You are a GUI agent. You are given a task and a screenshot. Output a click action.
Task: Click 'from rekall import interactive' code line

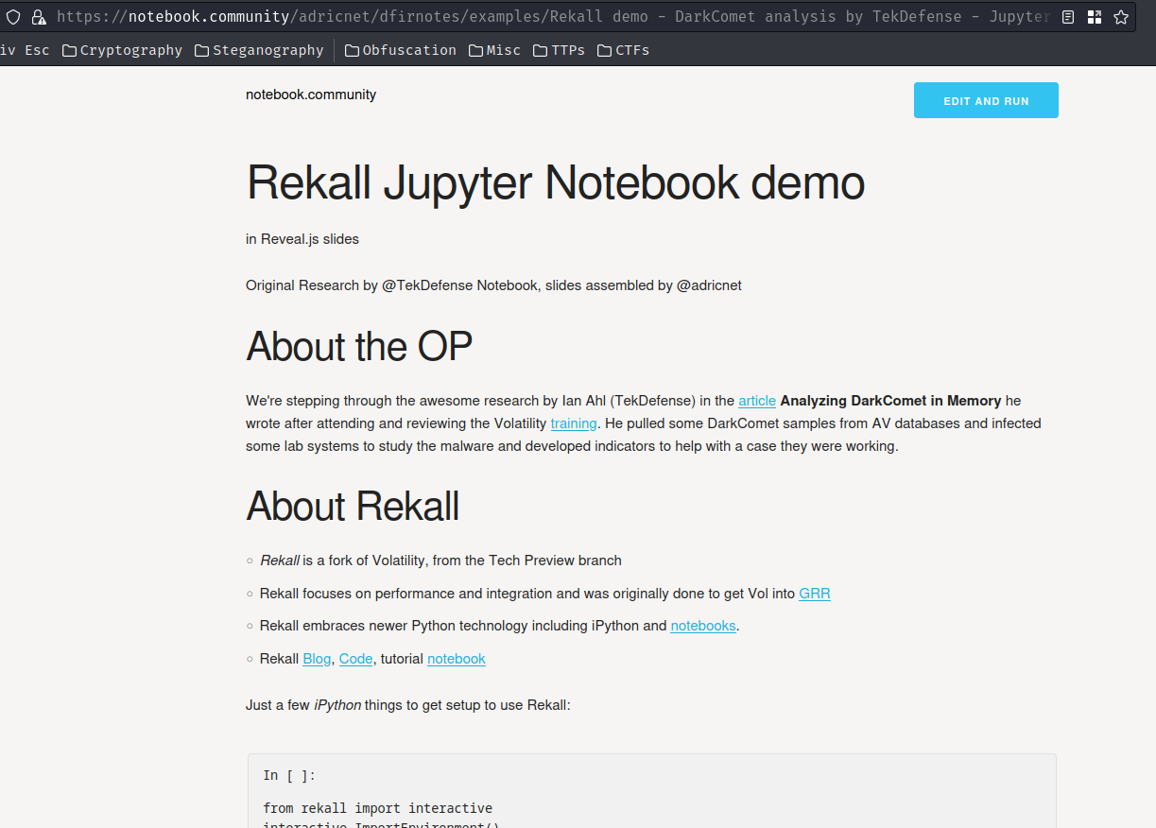click(377, 808)
